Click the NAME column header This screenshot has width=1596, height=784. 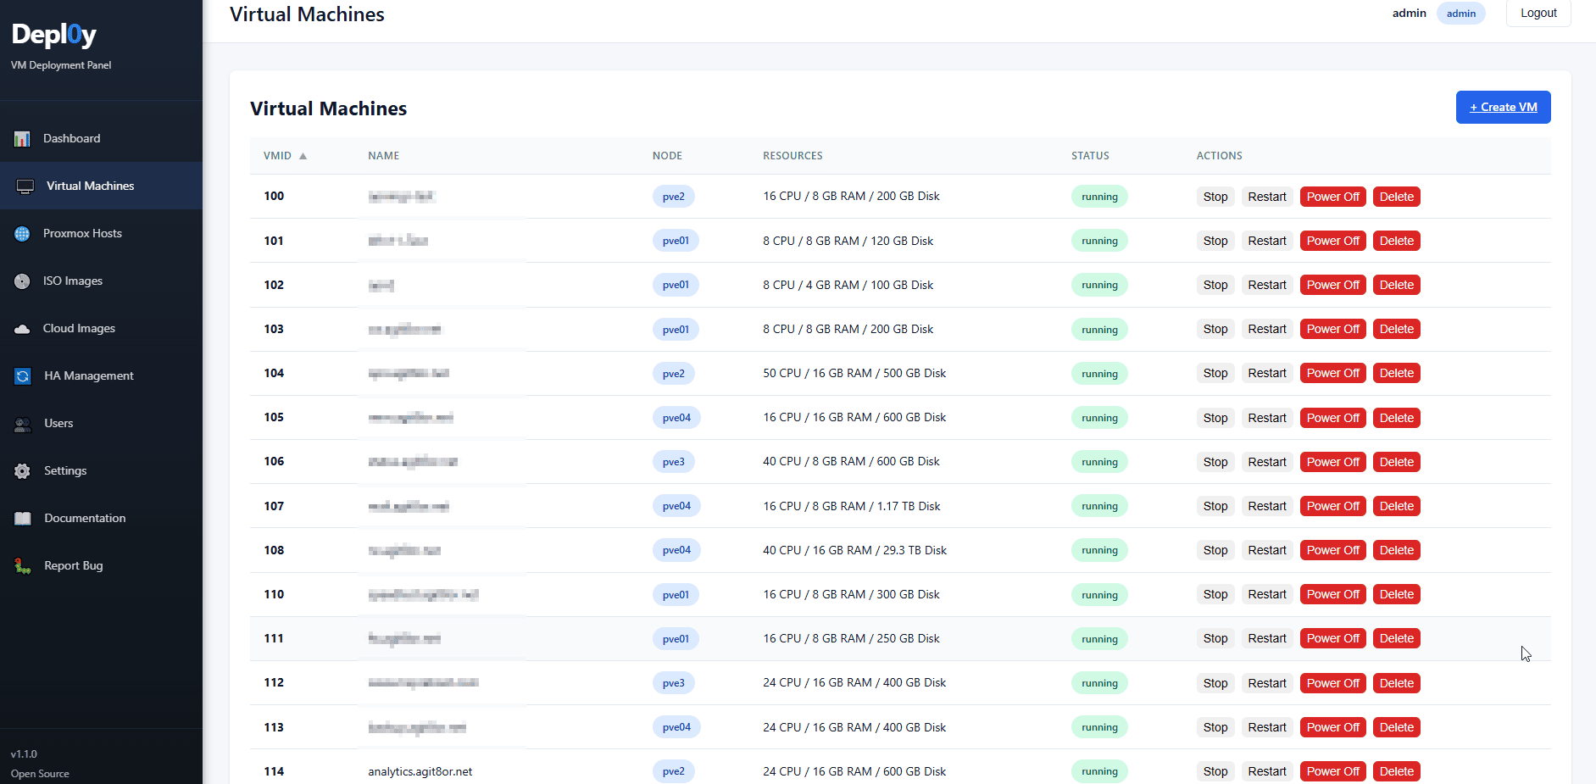coord(383,156)
